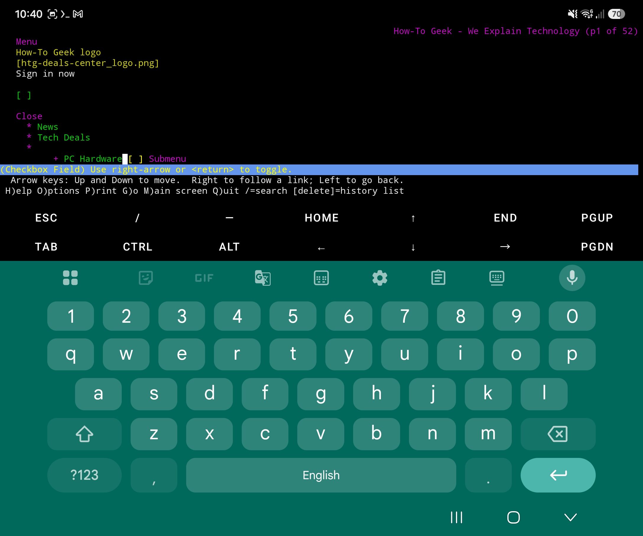The height and width of the screenshot is (536, 643).
Task: Click the page title 'How-To Geek - We Explain Technology'
Action: (x=486, y=31)
